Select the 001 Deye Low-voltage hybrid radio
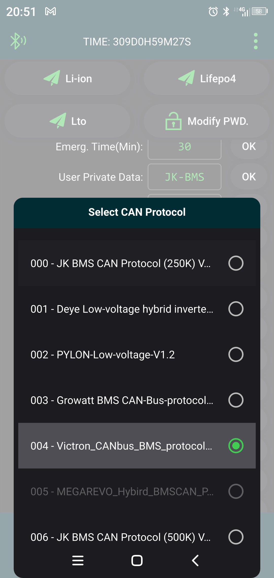 pos(236,309)
